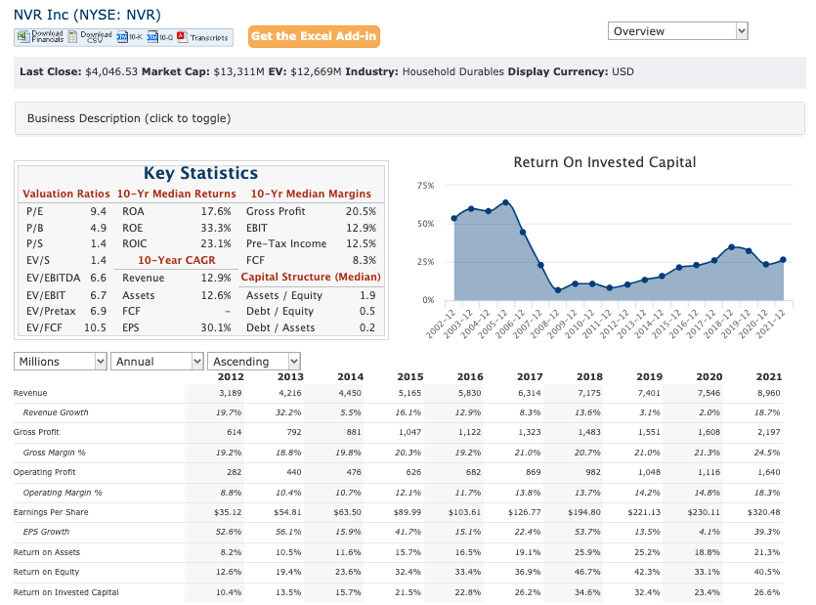Click the Return On Invested Capital chart title
Viewport: 816px width, 605px height.
click(x=605, y=162)
